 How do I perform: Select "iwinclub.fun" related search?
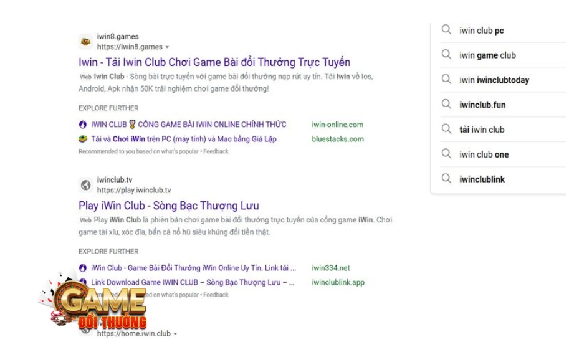coord(482,105)
